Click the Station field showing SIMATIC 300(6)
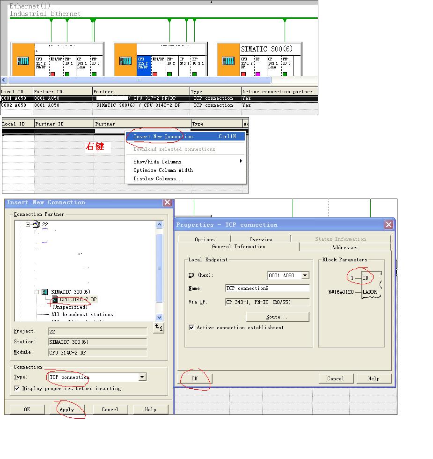The height and width of the screenshot is (459, 433). pos(97,342)
